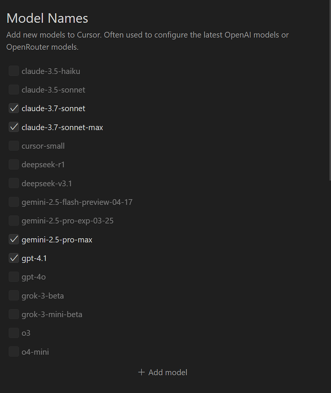Check the grok-3-beta checkbox
Screen dimensions: 331x393
click(x=14, y=296)
